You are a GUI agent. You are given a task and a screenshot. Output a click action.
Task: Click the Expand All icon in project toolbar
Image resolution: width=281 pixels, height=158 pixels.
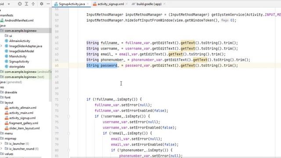tap(26, 4)
